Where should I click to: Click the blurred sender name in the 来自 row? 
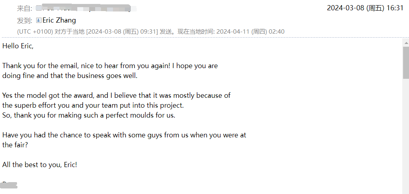click(90, 8)
